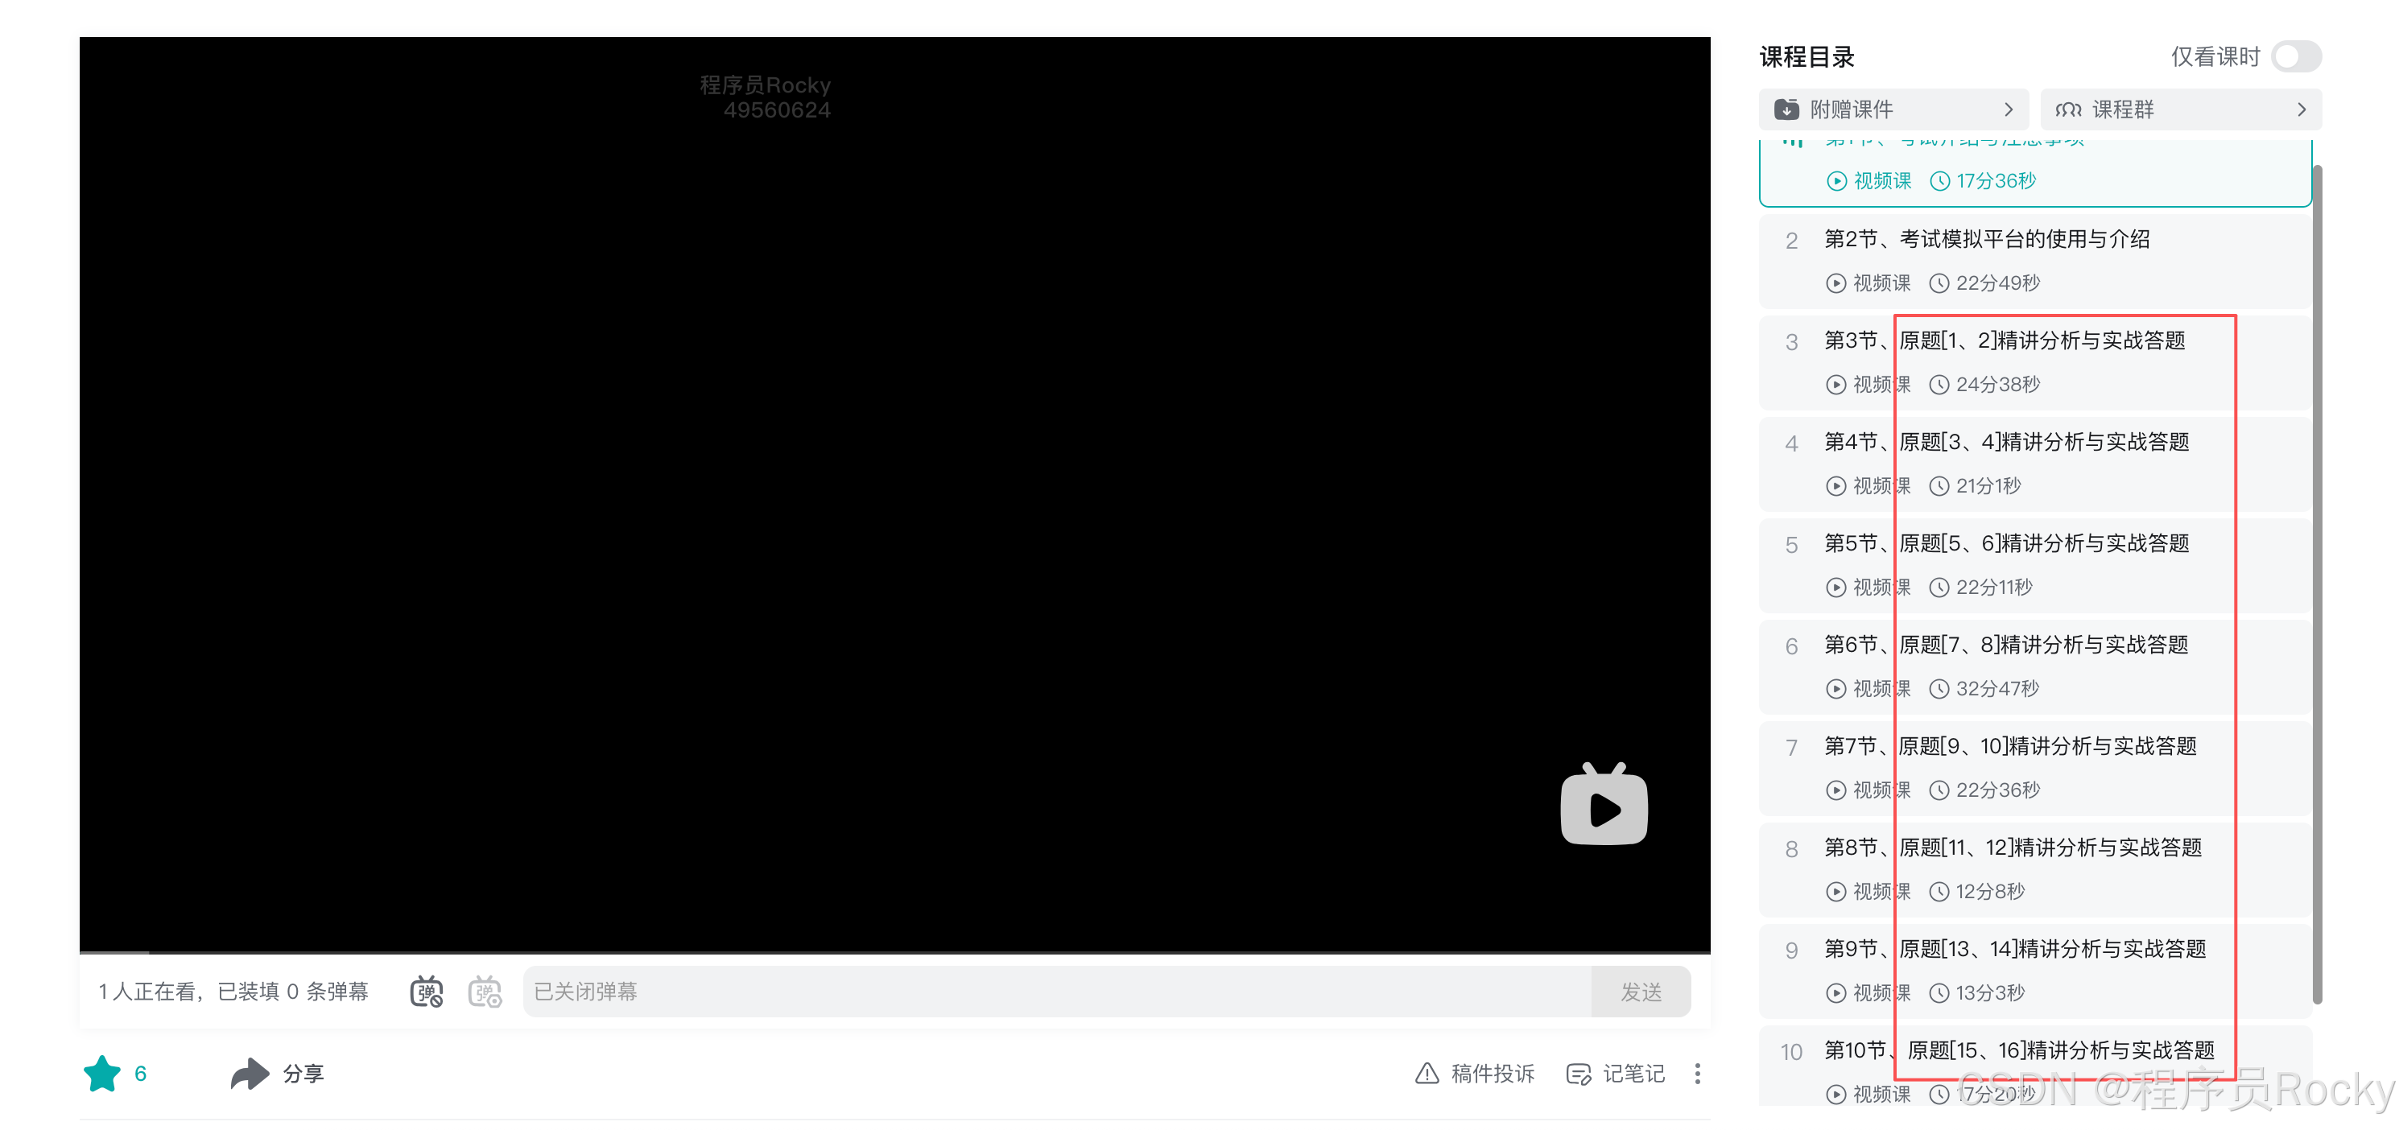Open danmaku settings icon
This screenshot has width=2399, height=1130.
(485, 992)
